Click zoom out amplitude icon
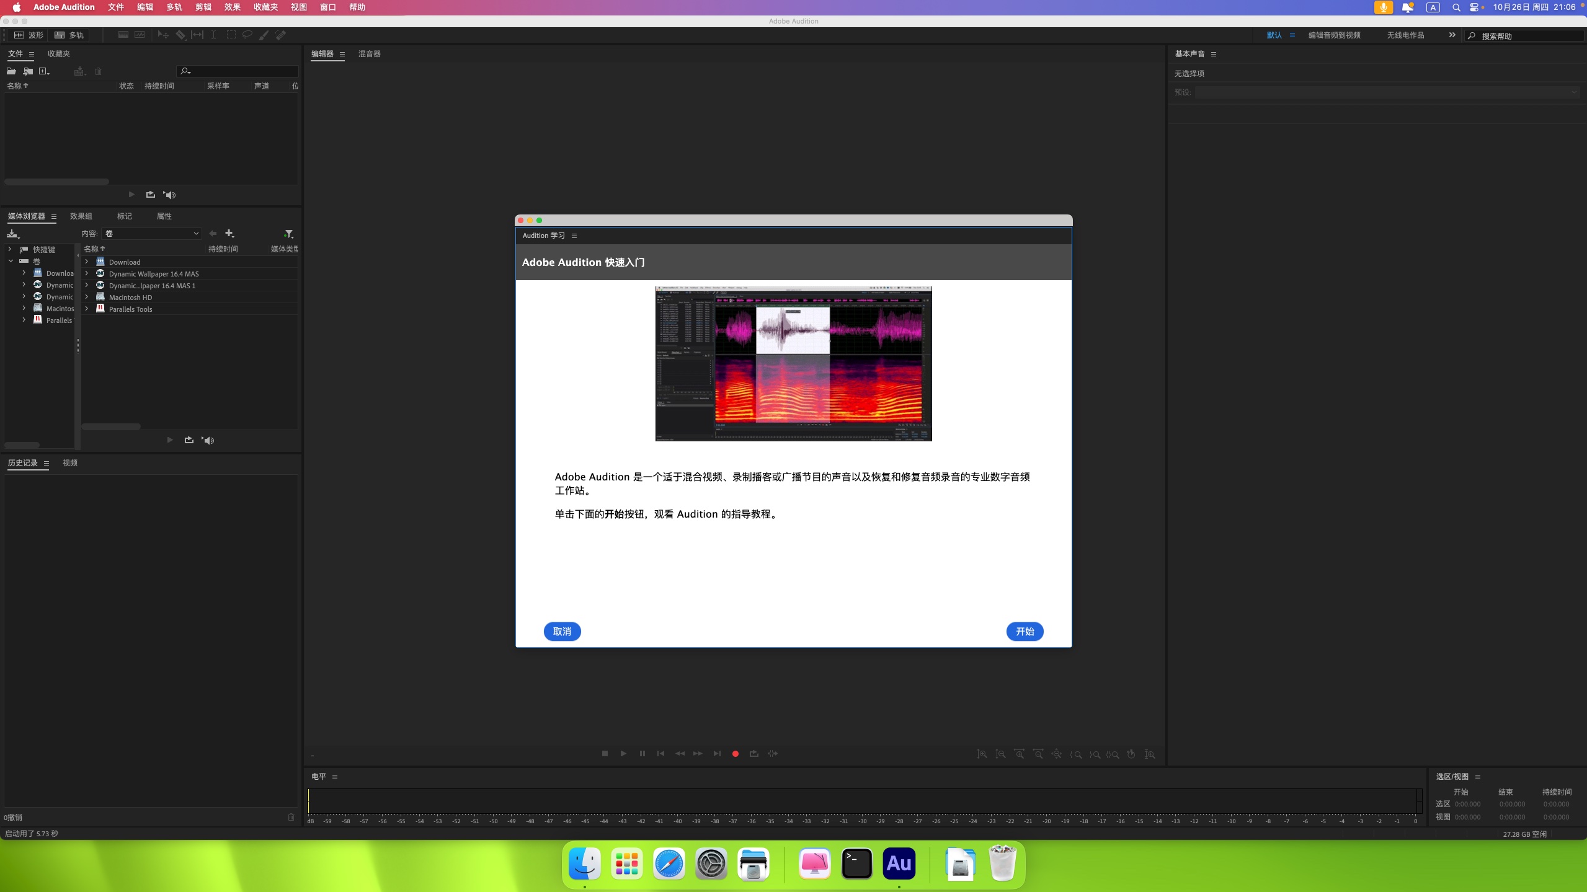Screen dimensions: 1587x892 [1000, 754]
